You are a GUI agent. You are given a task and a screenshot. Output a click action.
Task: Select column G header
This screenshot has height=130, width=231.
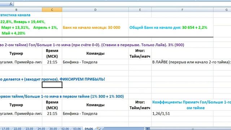[222, 10]
